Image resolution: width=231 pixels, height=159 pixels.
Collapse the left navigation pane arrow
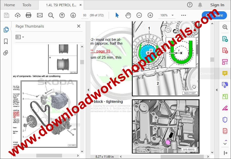(88, 90)
